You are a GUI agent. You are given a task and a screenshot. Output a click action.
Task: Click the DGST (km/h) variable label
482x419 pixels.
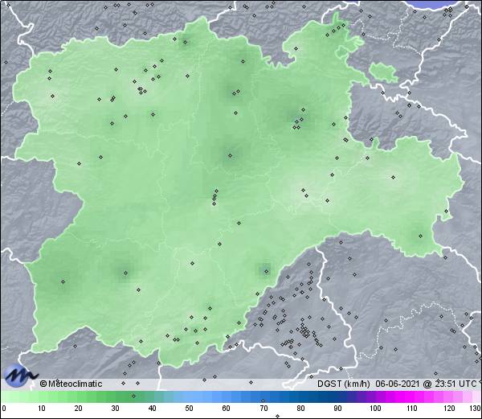pos(343,384)
